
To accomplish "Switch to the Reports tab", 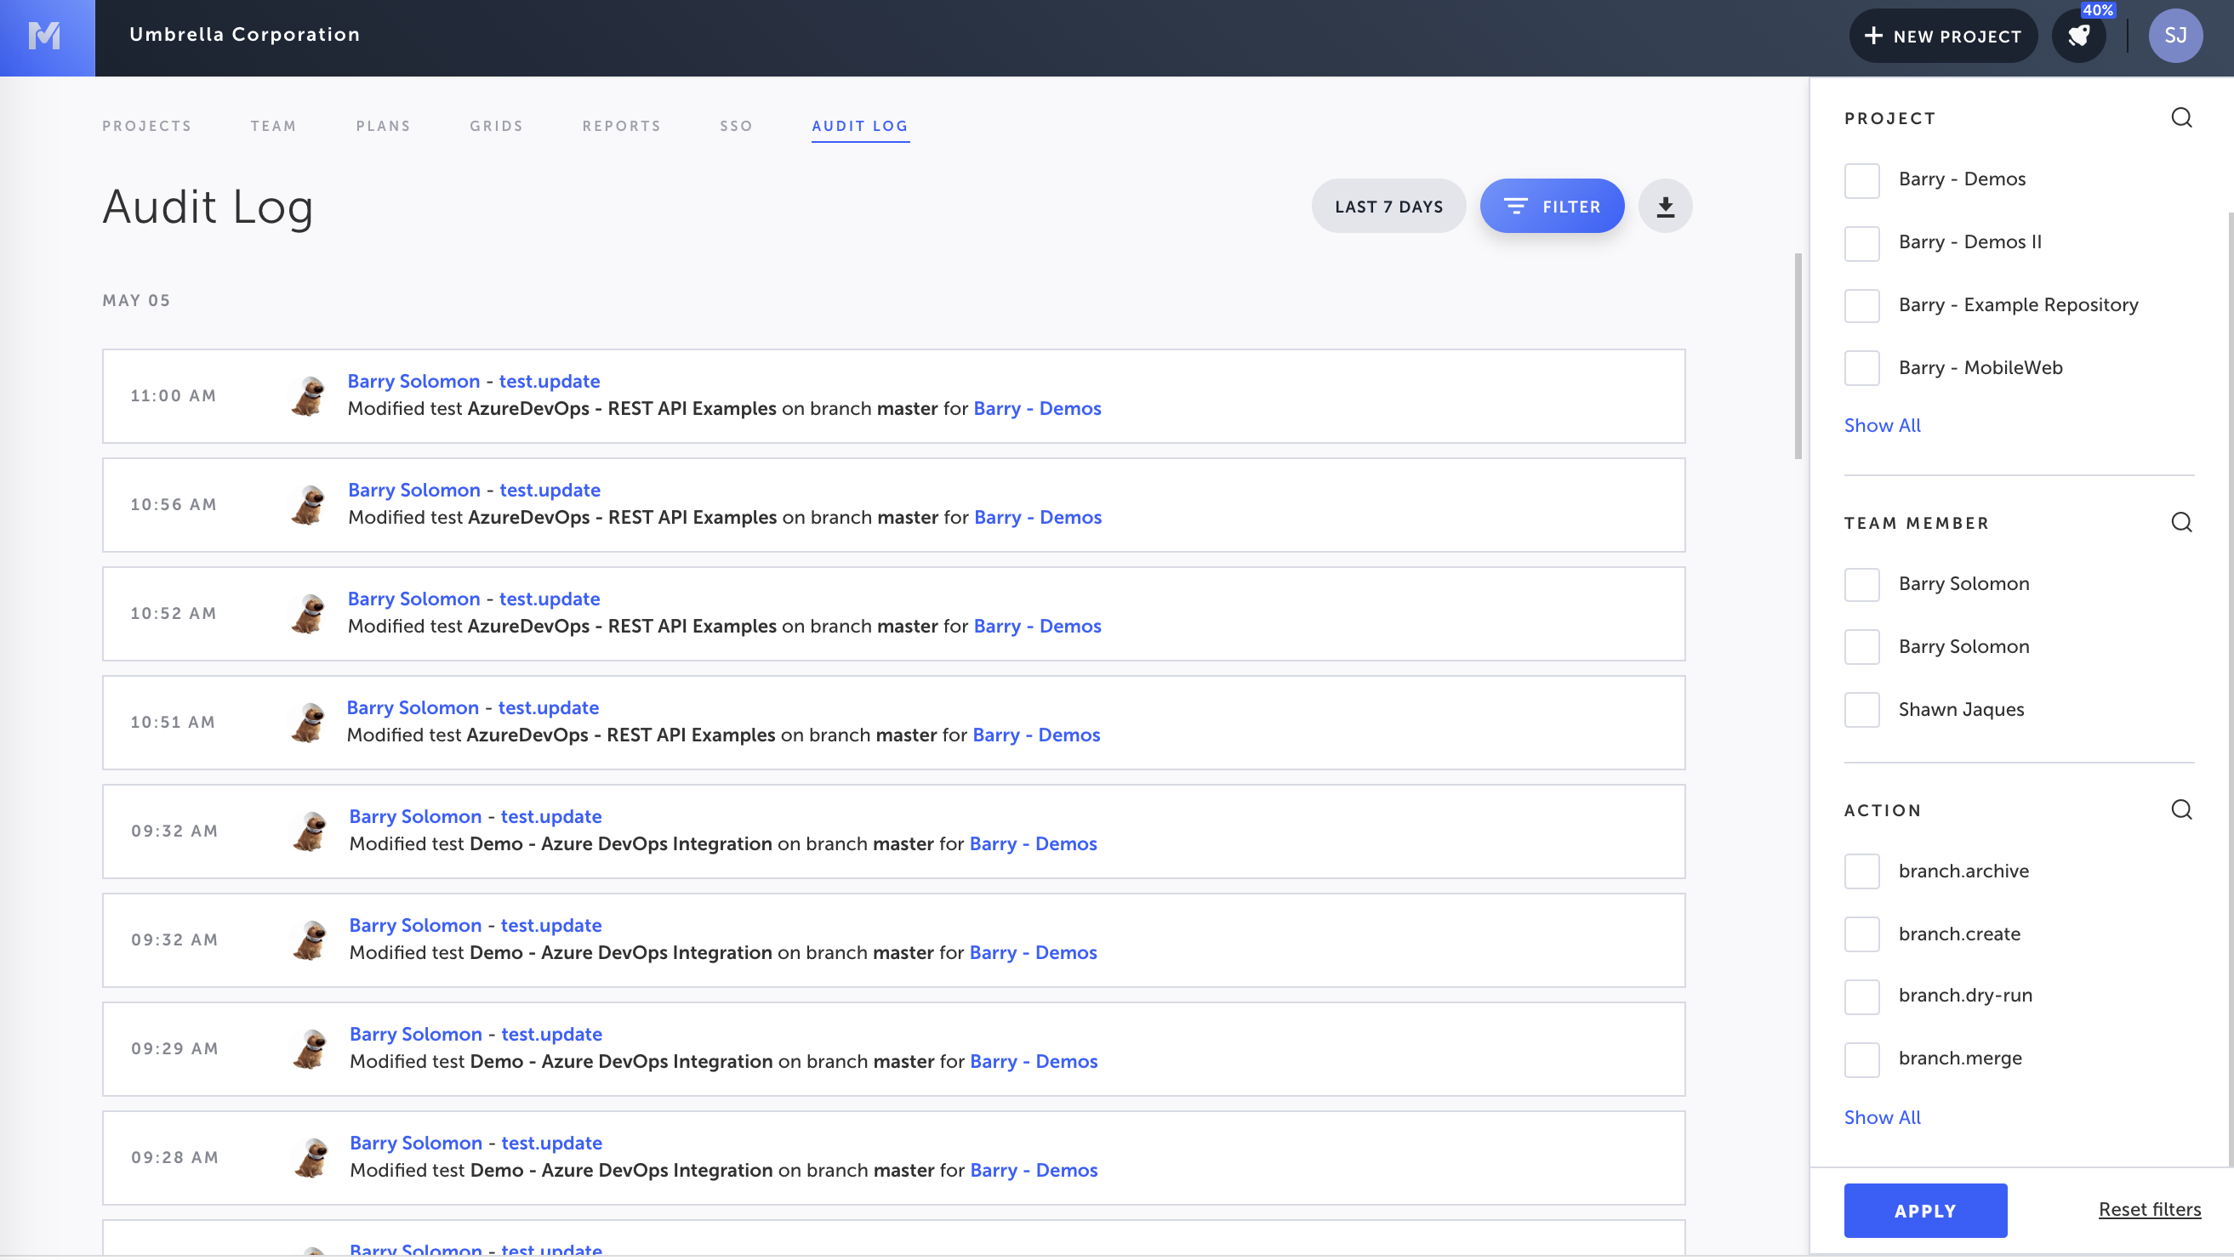I will click(x=621, y=126).
